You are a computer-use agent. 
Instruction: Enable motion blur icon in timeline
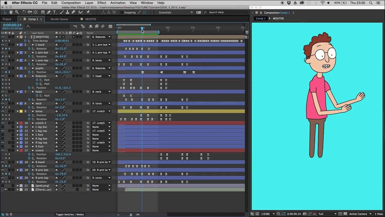coord(103,27)
